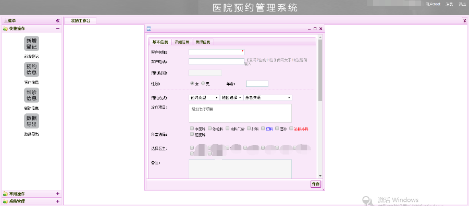The height and width of the screenshot is (206, 469).
Task: Check the 体检科 department checkbox
Action: point(210,128)
